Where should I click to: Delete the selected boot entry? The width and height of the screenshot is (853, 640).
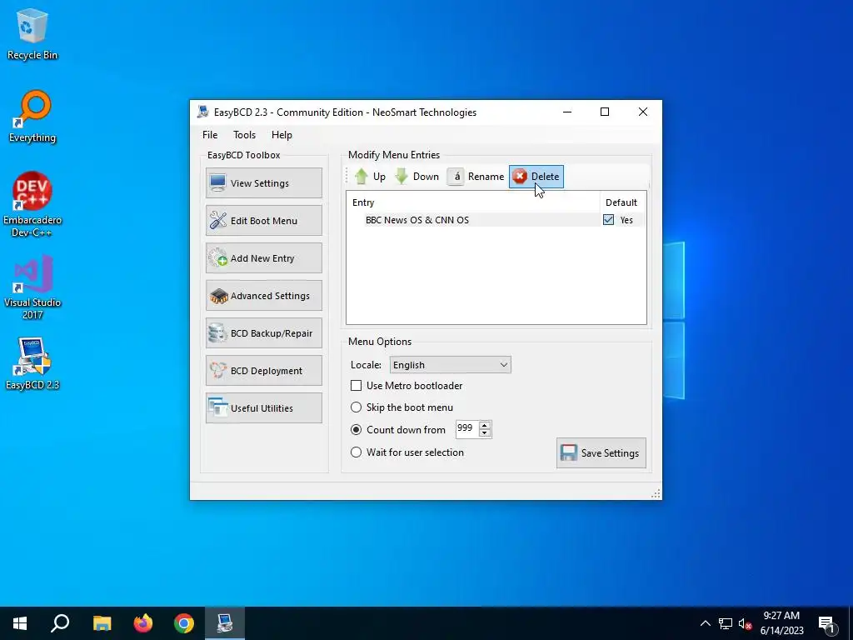pyautogui.click(x=536, y=177)
